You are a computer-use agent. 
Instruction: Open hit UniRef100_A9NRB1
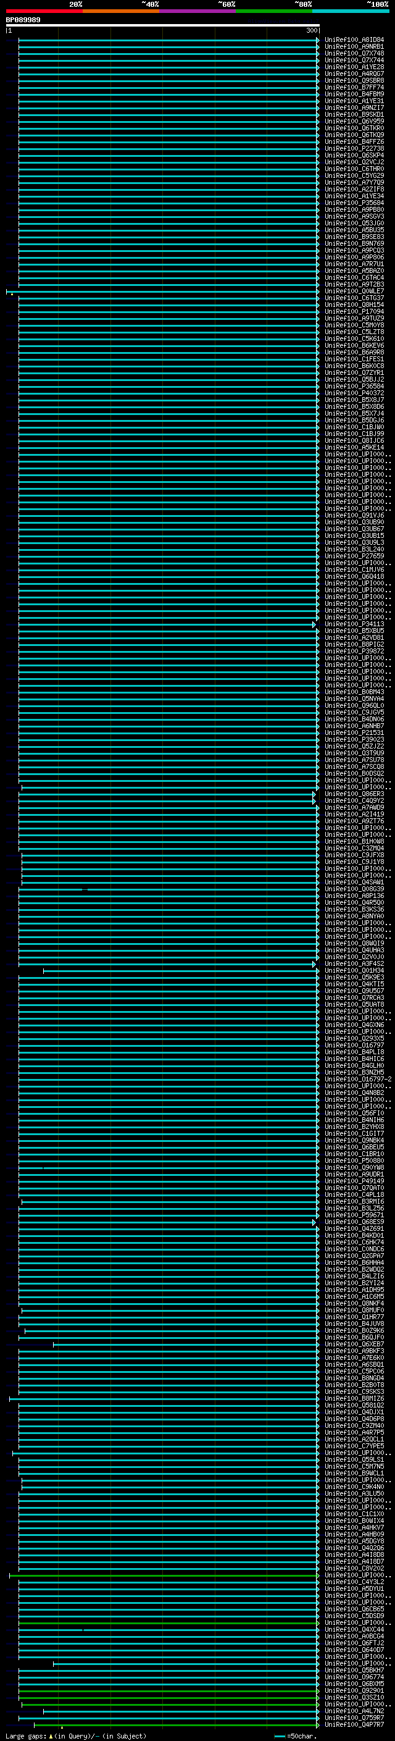(x=354, y=47)
